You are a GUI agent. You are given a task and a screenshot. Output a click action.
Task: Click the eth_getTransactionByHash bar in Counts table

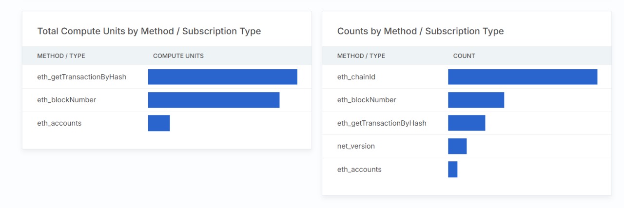[x=467, y=123]
